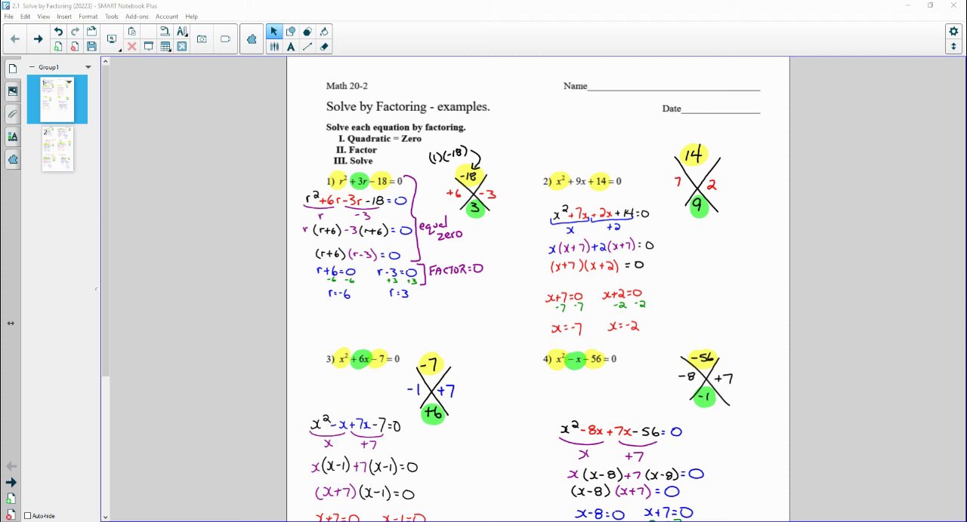Open the Account menu
Screen dimensions: 967x522
167,17
